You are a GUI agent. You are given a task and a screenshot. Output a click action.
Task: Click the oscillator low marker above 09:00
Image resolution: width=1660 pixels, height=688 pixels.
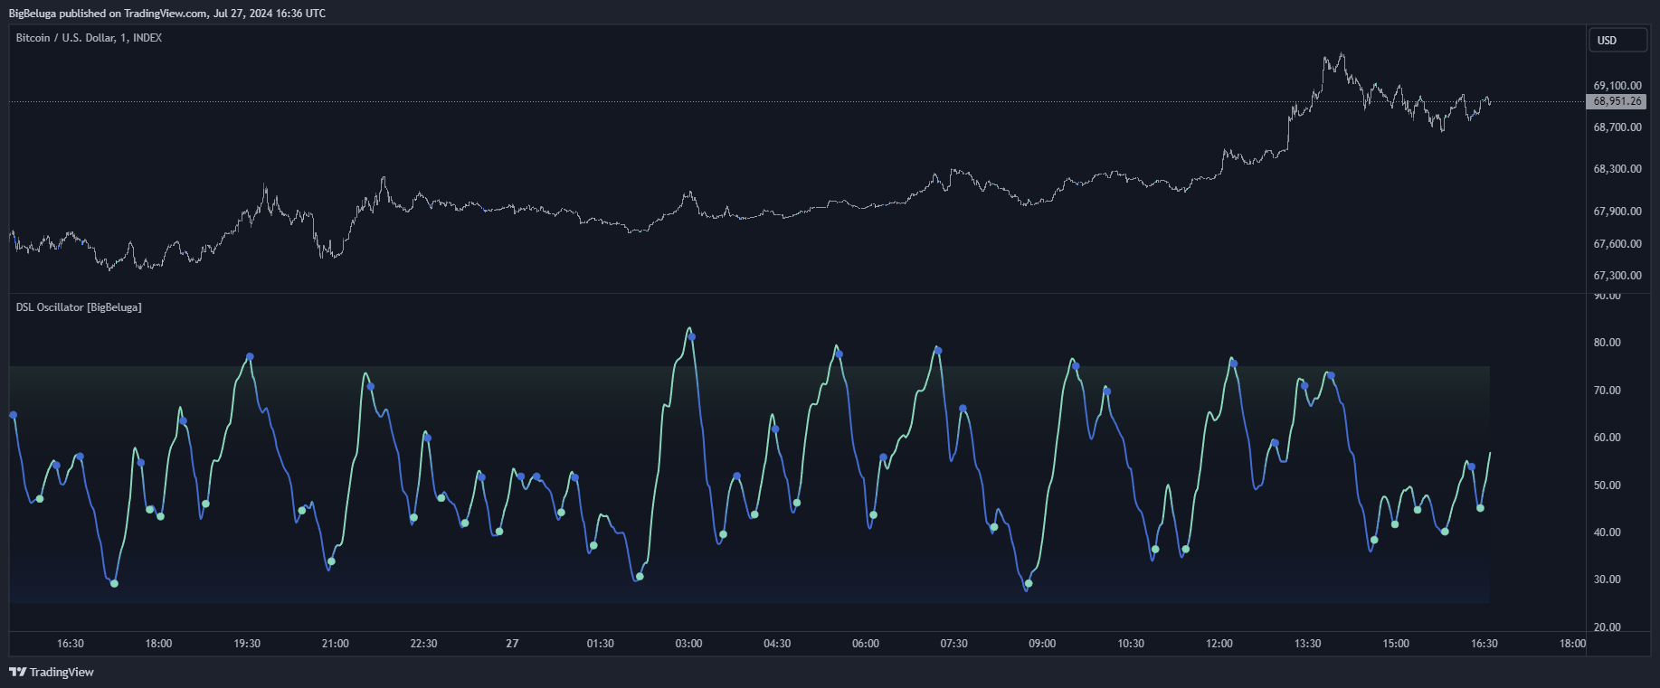pos(1029,583)
